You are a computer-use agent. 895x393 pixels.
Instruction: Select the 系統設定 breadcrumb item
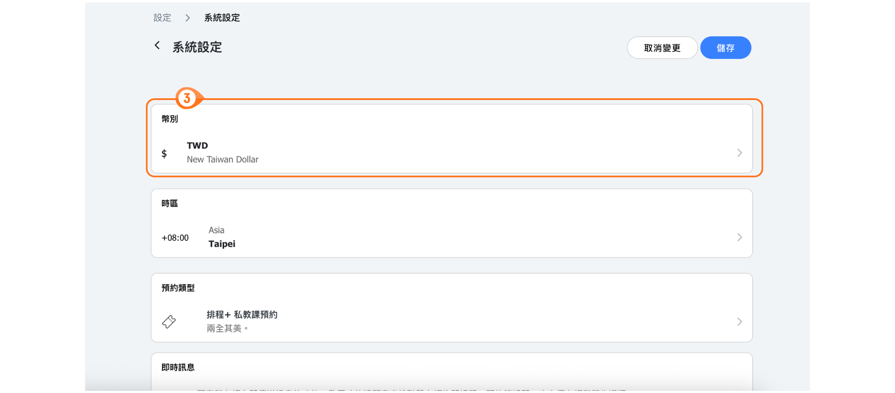pyautogui.click(x=222, y=18)
